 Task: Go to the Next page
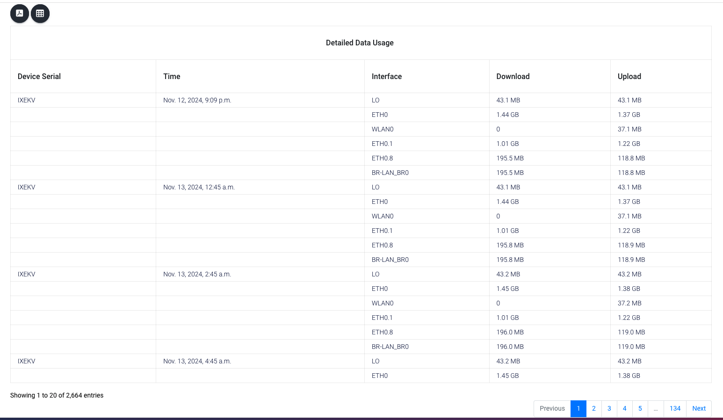[699, 408]
